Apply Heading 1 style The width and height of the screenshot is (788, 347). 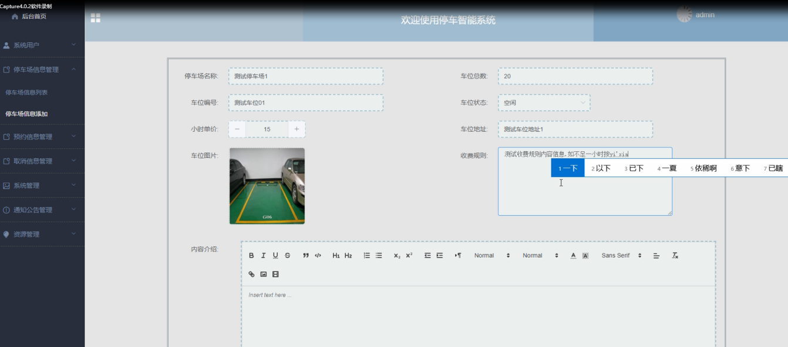pos(336,256)
